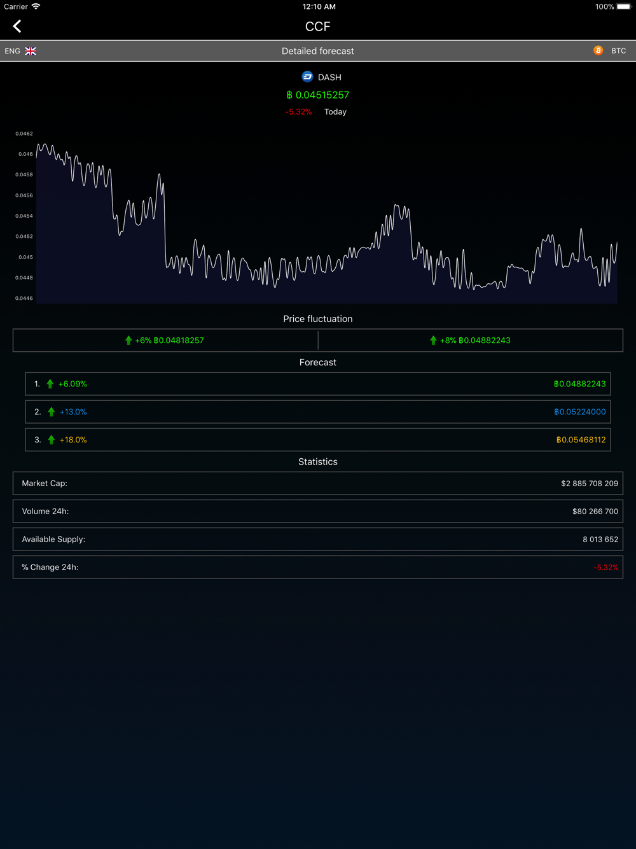Viewport: 636px width, 849px height.
Task: Select forecast row 3 +18.0%
Action: pyautogui.click(x=318, y=440)
